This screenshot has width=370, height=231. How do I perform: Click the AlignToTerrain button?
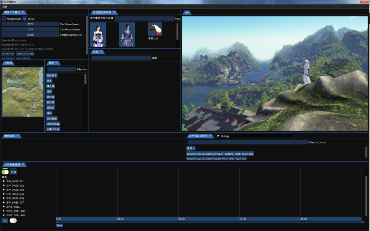(x=25, y=54)
